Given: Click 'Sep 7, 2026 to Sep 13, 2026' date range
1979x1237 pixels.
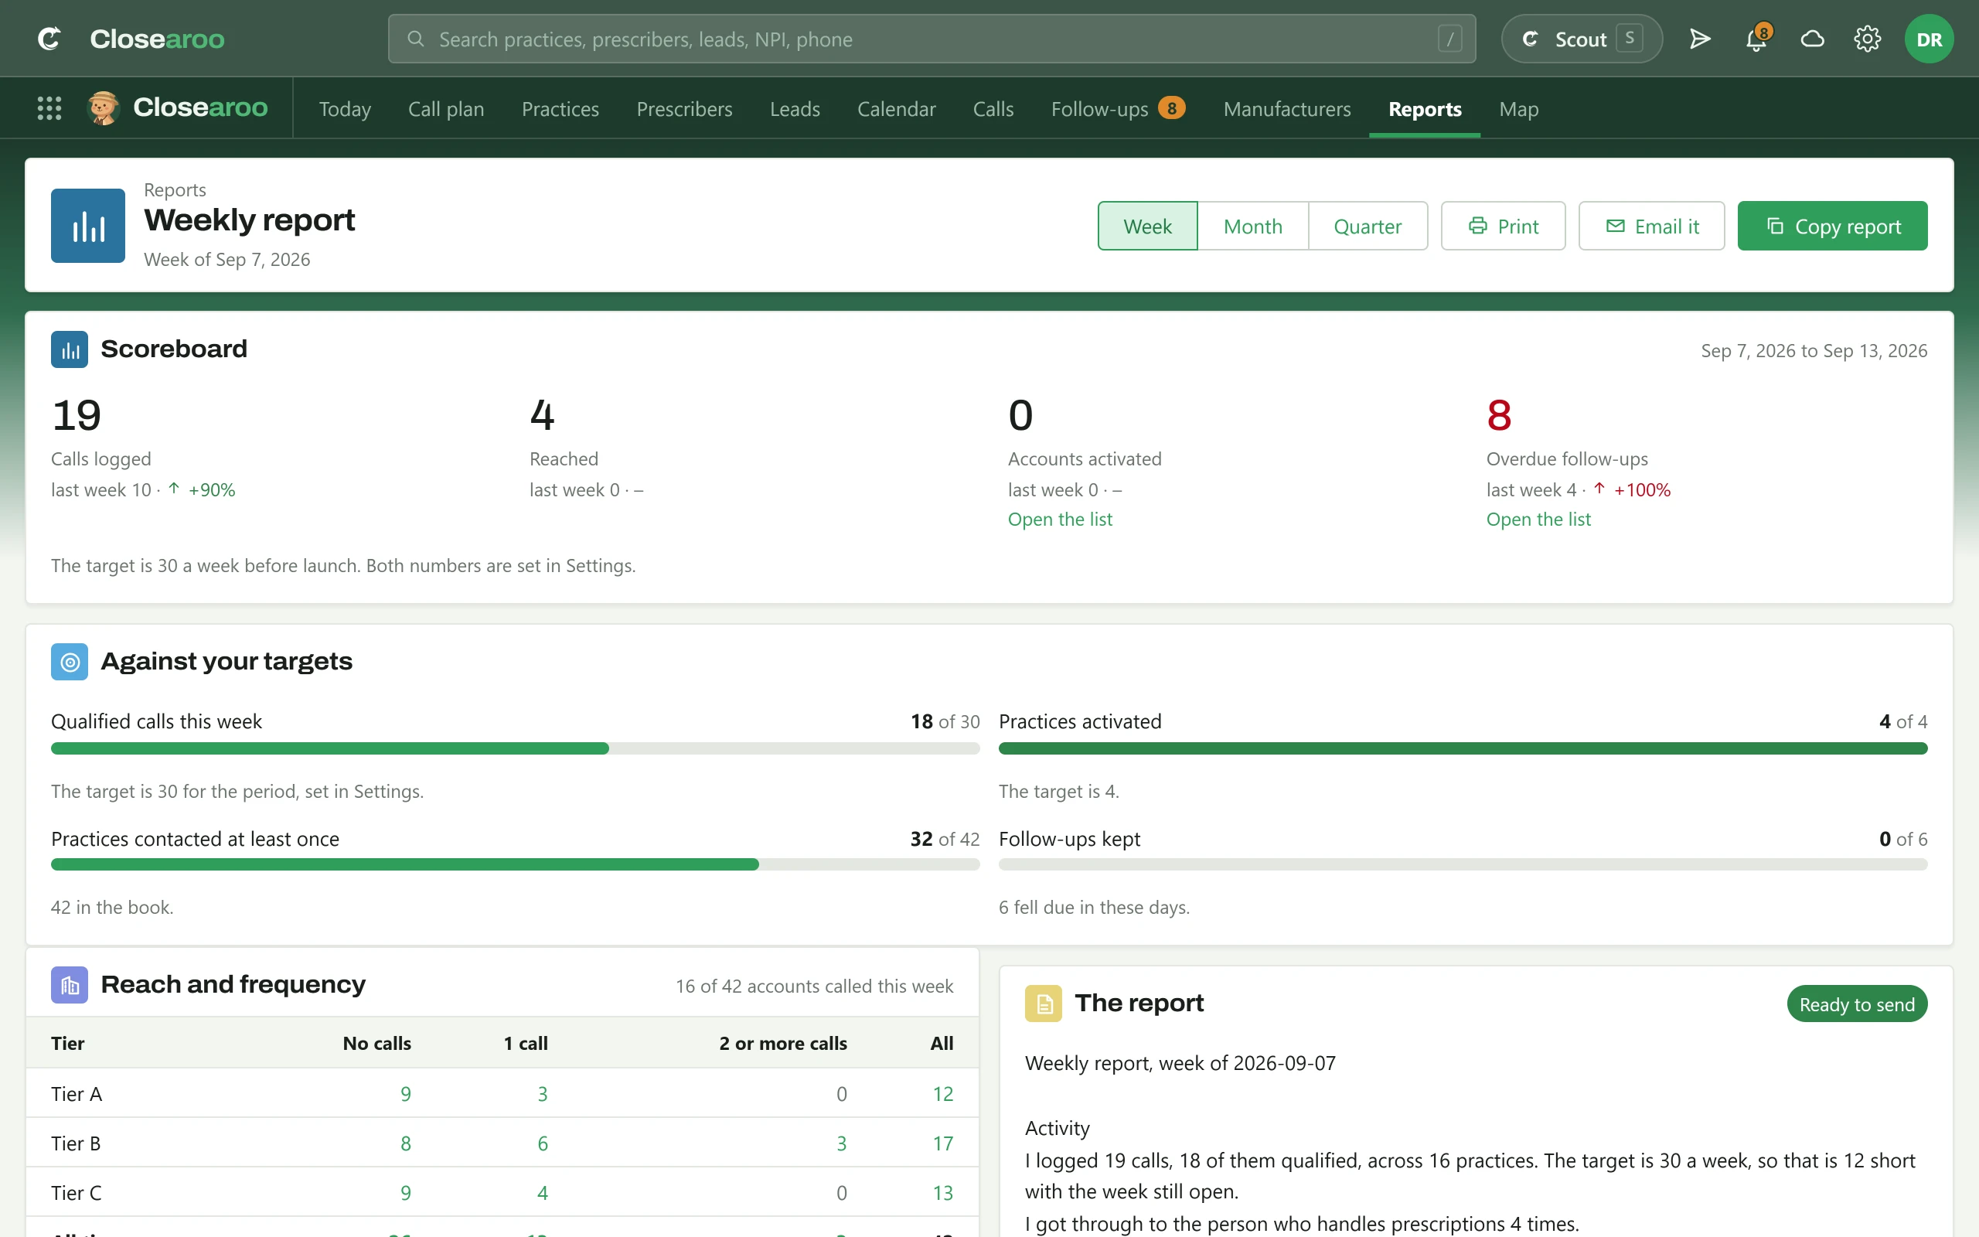Looking at the screenshot, I should point(1814,350).
